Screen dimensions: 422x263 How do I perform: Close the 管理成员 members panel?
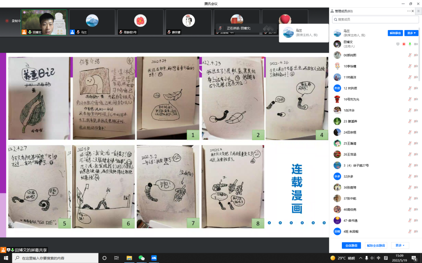(x=413, y=11)
